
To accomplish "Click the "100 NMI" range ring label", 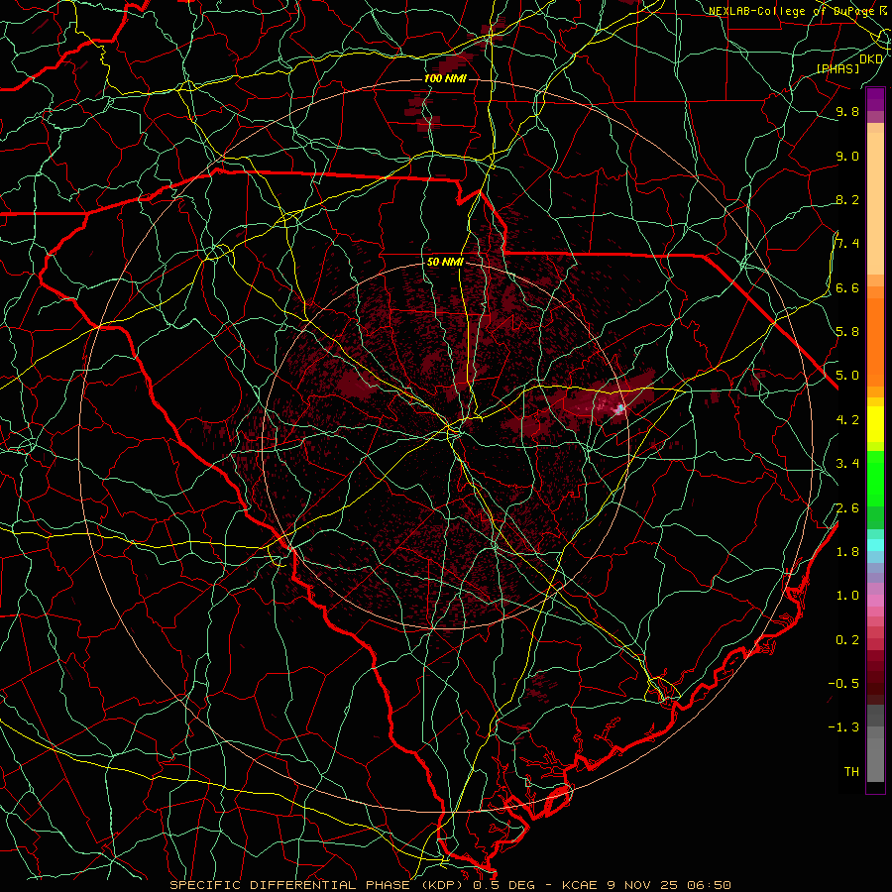I will 445,78.
